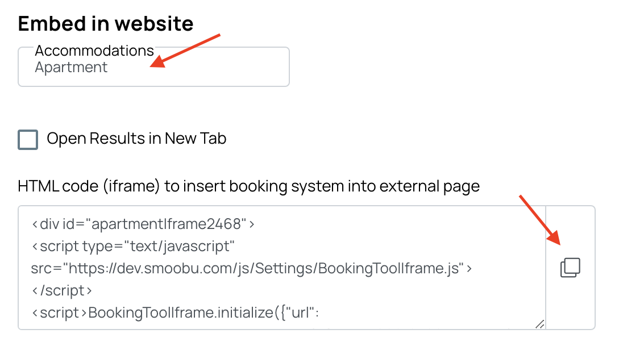Click the BookingToolIframe.initialize code line
This screenshot has height=350, width=623.
point(175,313)
